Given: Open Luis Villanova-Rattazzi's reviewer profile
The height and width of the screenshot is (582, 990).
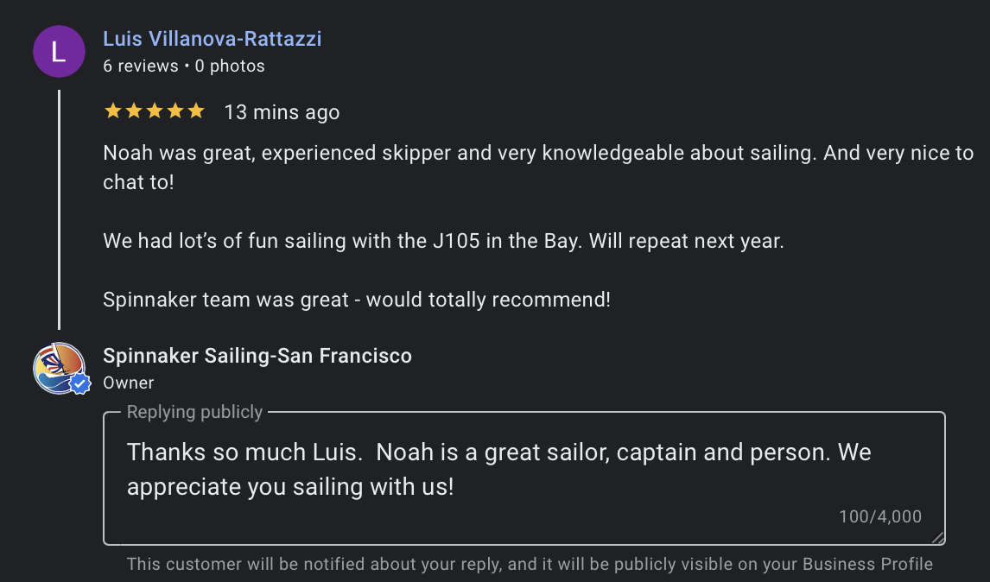Looking at the screenshot, I should coord(212,39).
